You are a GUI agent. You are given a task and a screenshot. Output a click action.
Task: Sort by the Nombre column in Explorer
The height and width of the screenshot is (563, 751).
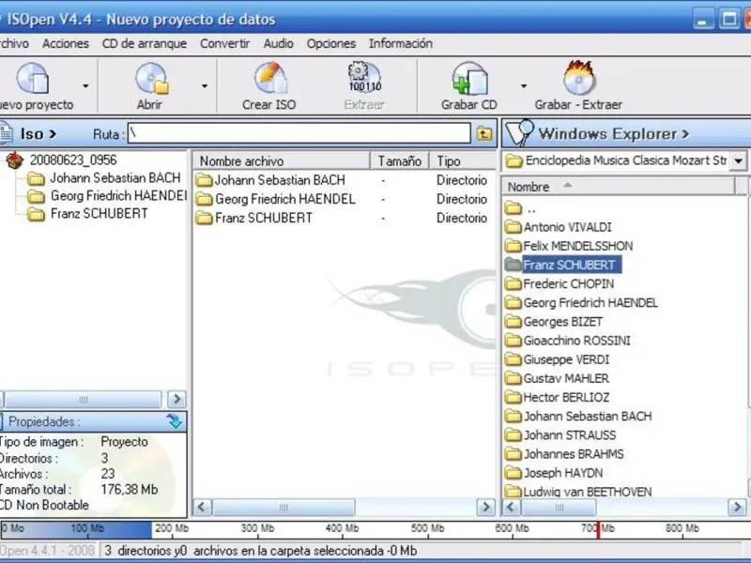[619, 186]
